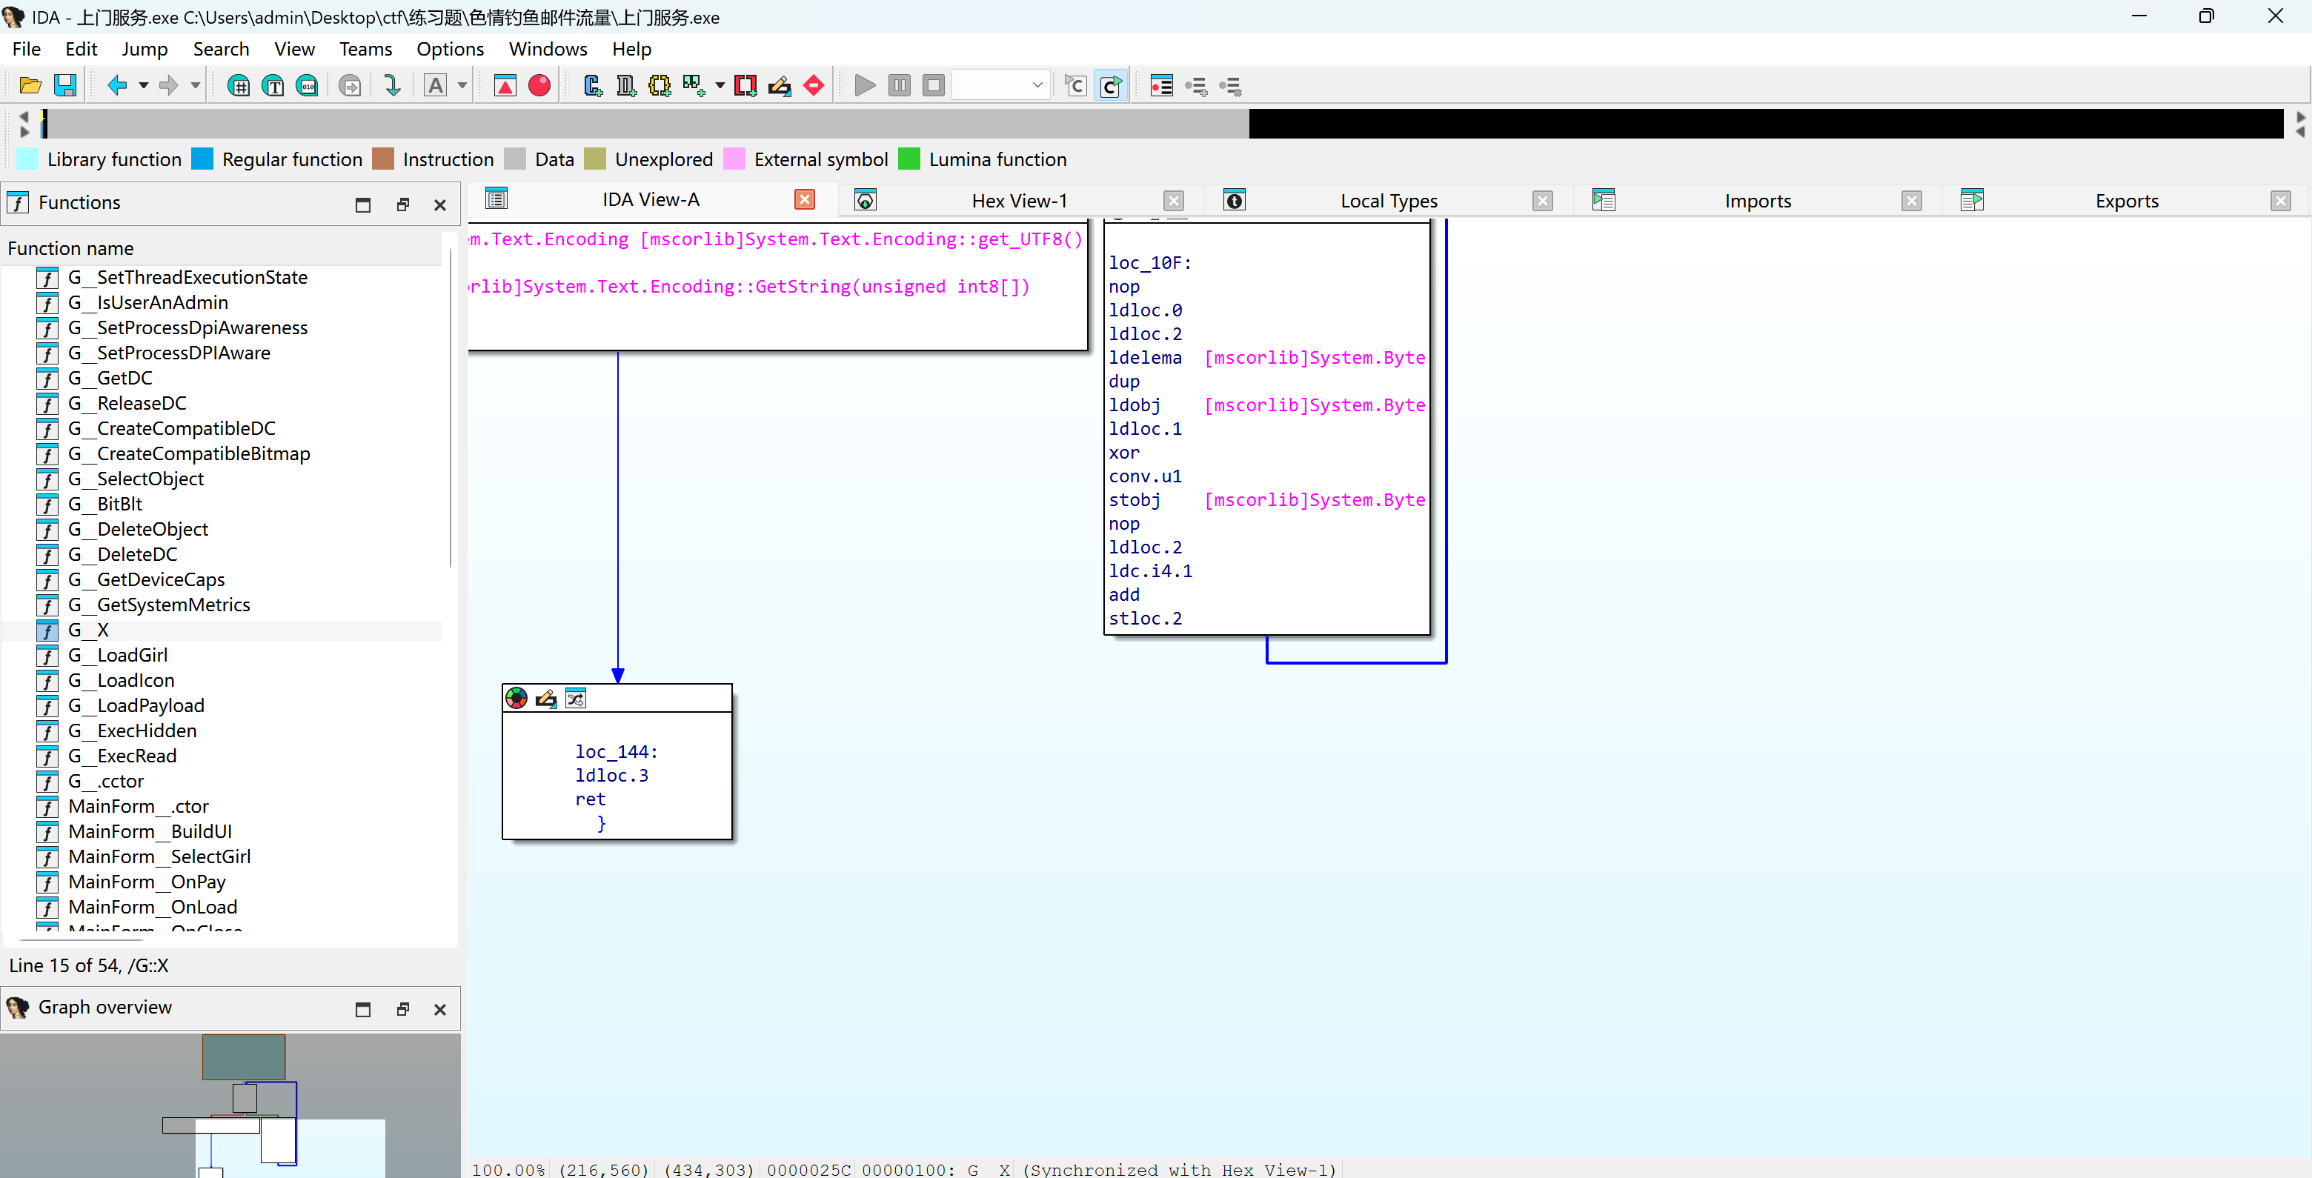Screen dimensions: 2312x1178
Task: Close the Hex View-1 tab
Action: [1174, 201]
